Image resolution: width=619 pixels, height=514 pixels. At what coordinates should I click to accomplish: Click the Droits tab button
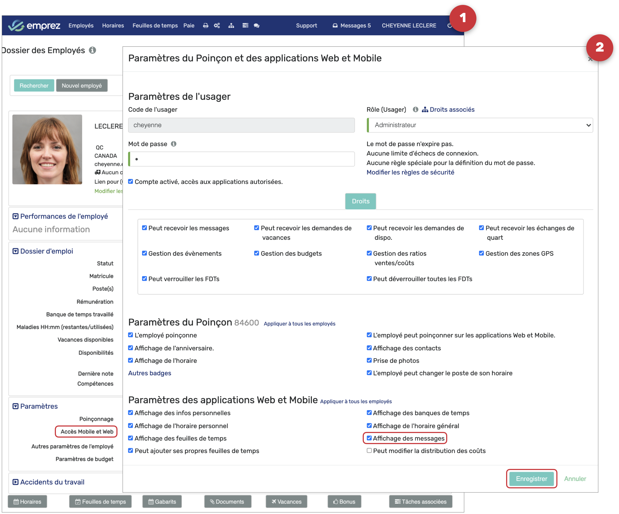pyautogui.click(x=360, y=201)
